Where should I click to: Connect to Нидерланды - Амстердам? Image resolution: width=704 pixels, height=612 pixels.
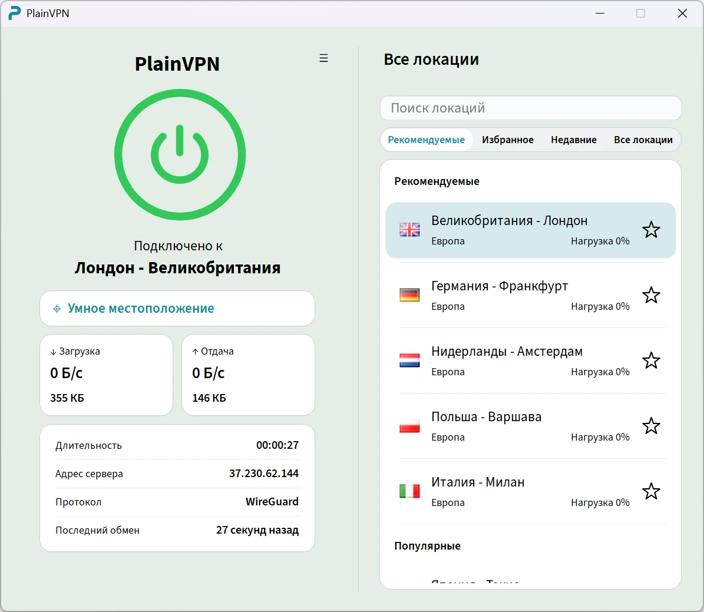[530, 360]
